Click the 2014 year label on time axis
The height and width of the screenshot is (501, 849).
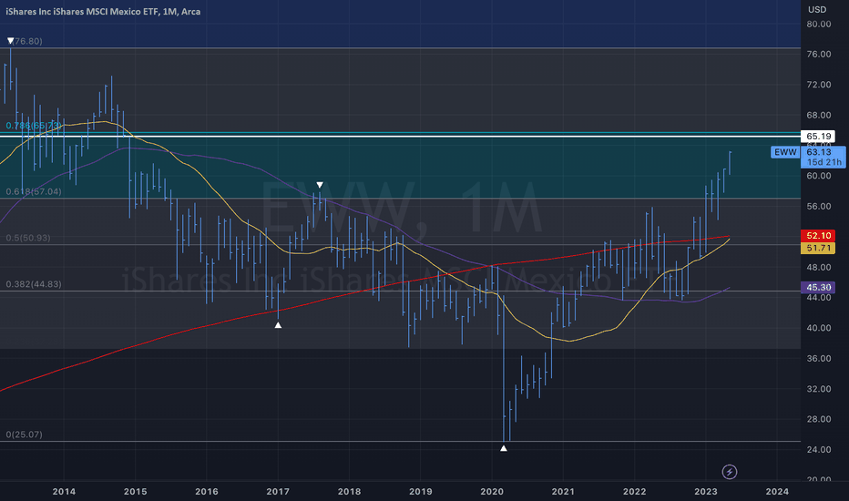(x=64, y=491)
